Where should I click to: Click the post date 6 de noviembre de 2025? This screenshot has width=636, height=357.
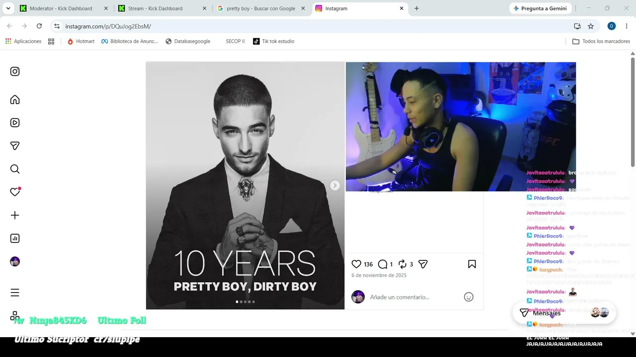click(x=379, y=275)
